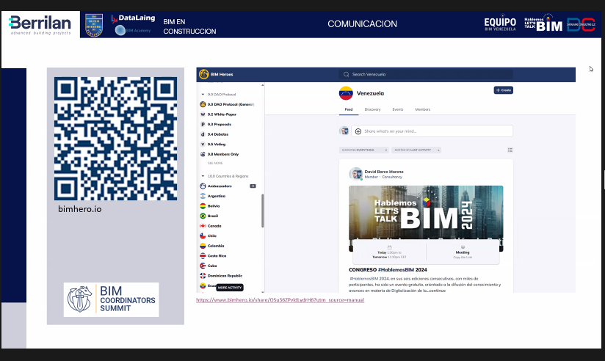Open the Sorted by Last Activity dropdown

click(416, 150)
